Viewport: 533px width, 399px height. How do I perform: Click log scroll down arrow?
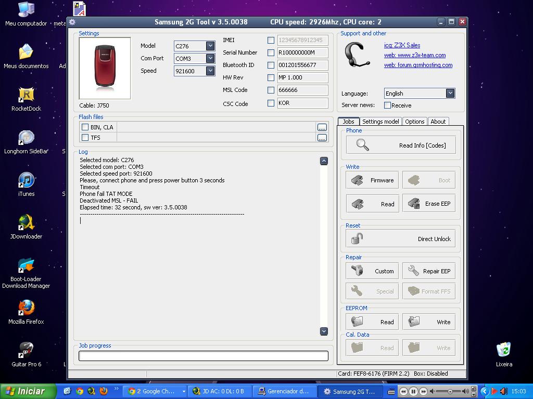324,331
